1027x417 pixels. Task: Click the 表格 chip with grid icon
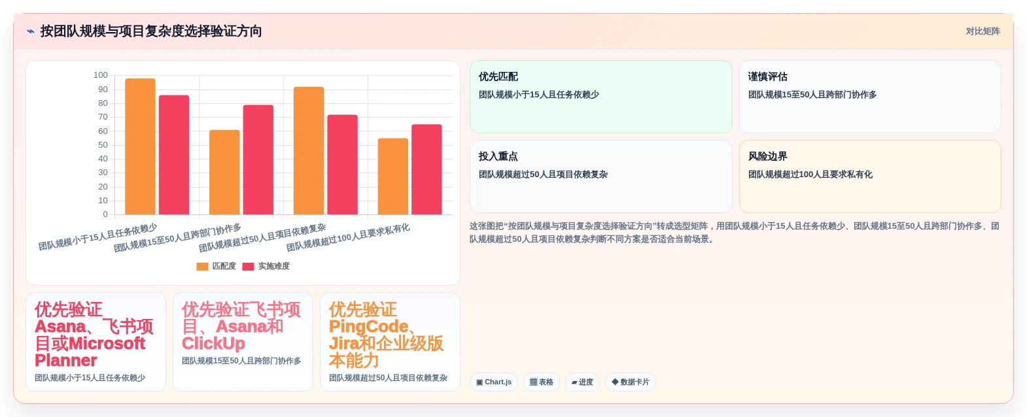point(541,382)
